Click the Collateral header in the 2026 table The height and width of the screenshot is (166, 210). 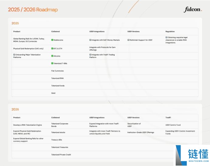click(55, 118)
